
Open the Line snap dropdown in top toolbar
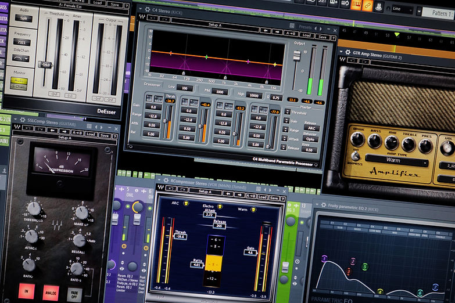[402, 9]
